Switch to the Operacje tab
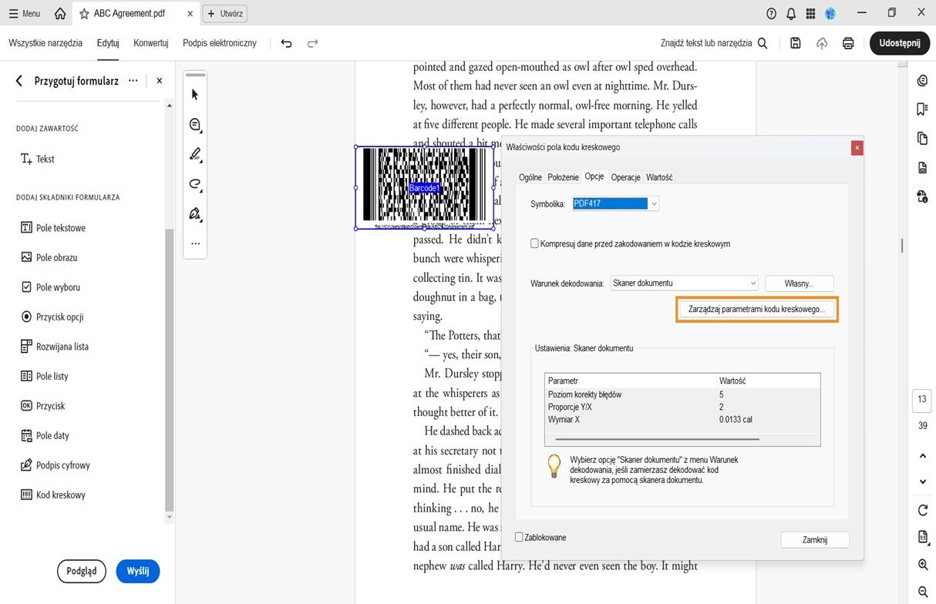The image size is (936, 604). pyautogui.click(x=625, y=177)
